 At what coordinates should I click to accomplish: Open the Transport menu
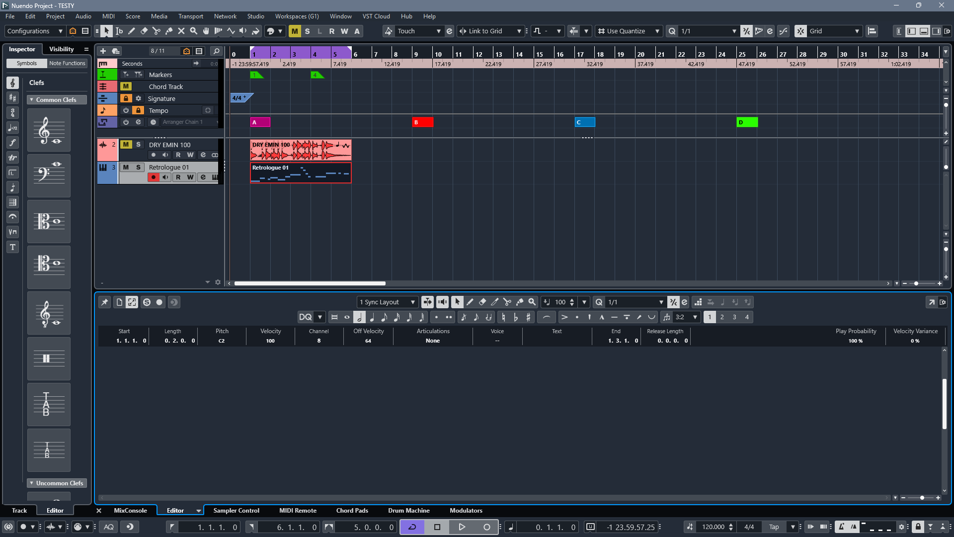190,16
